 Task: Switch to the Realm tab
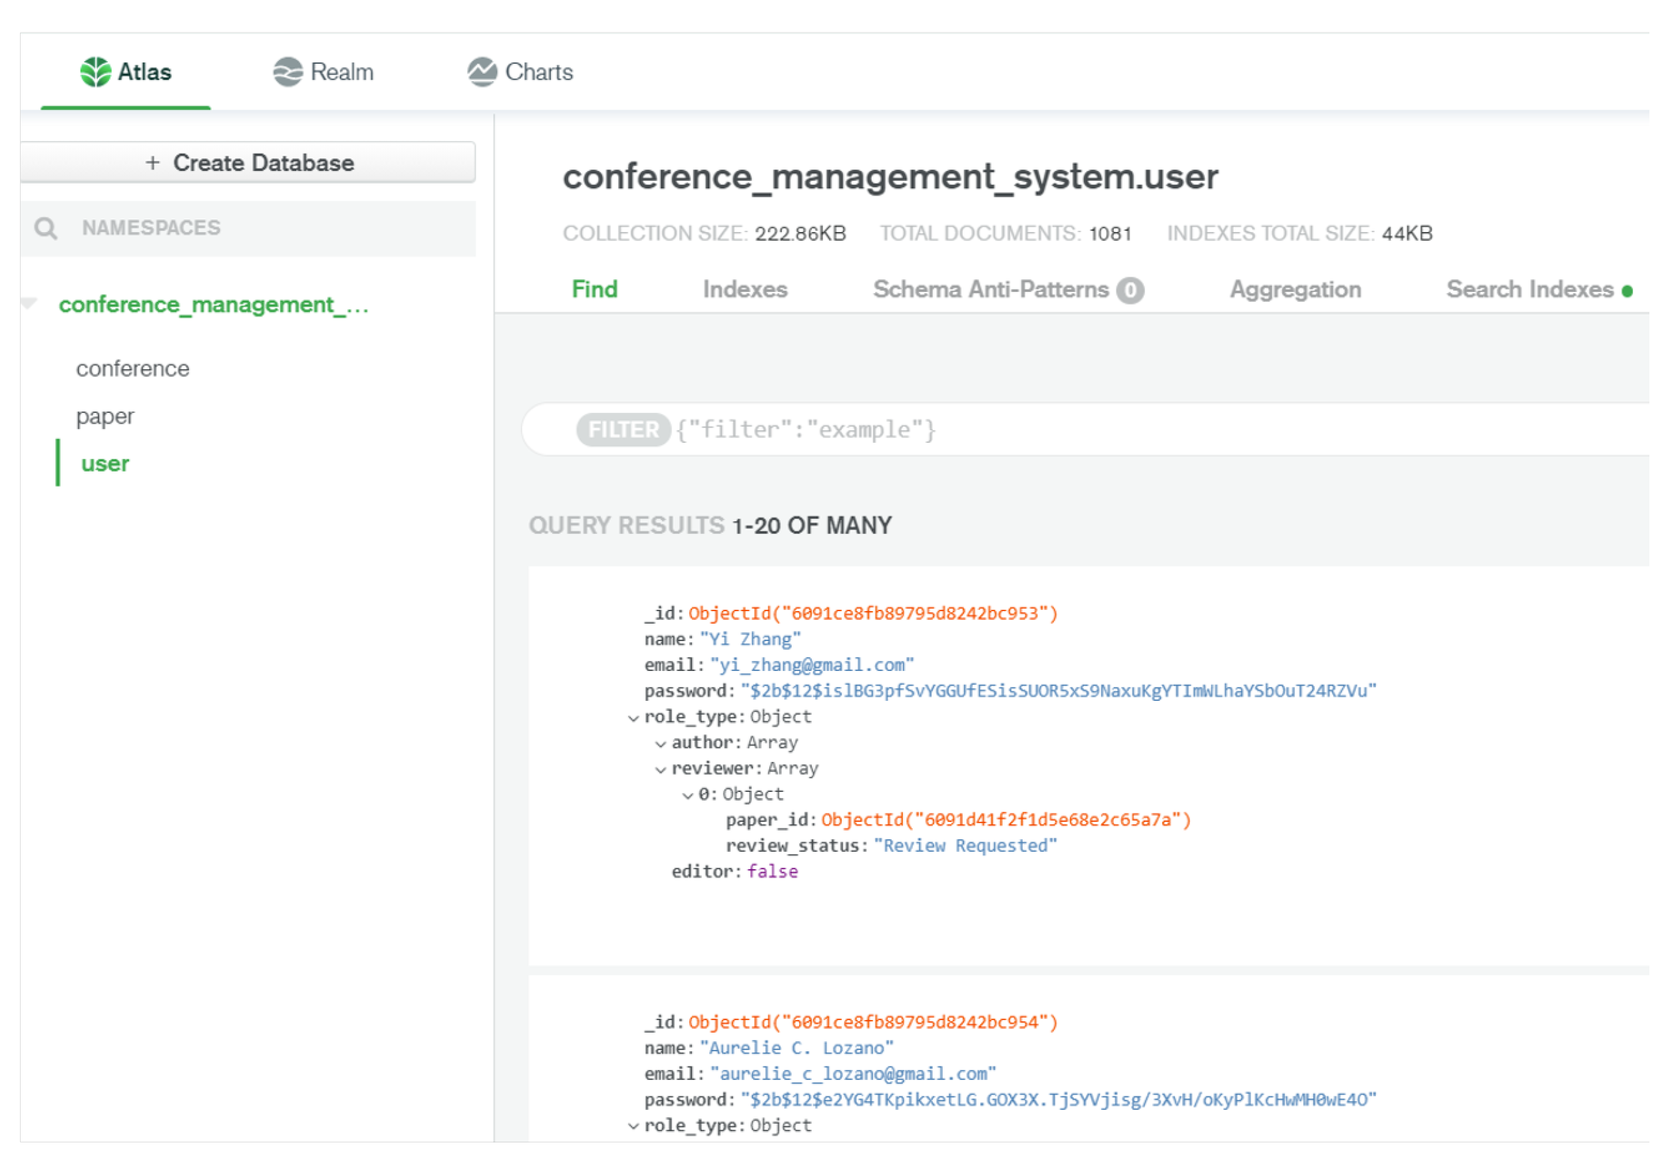[x=323, y=72]
